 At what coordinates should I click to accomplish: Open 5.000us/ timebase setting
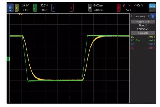(x=98, y=5)
